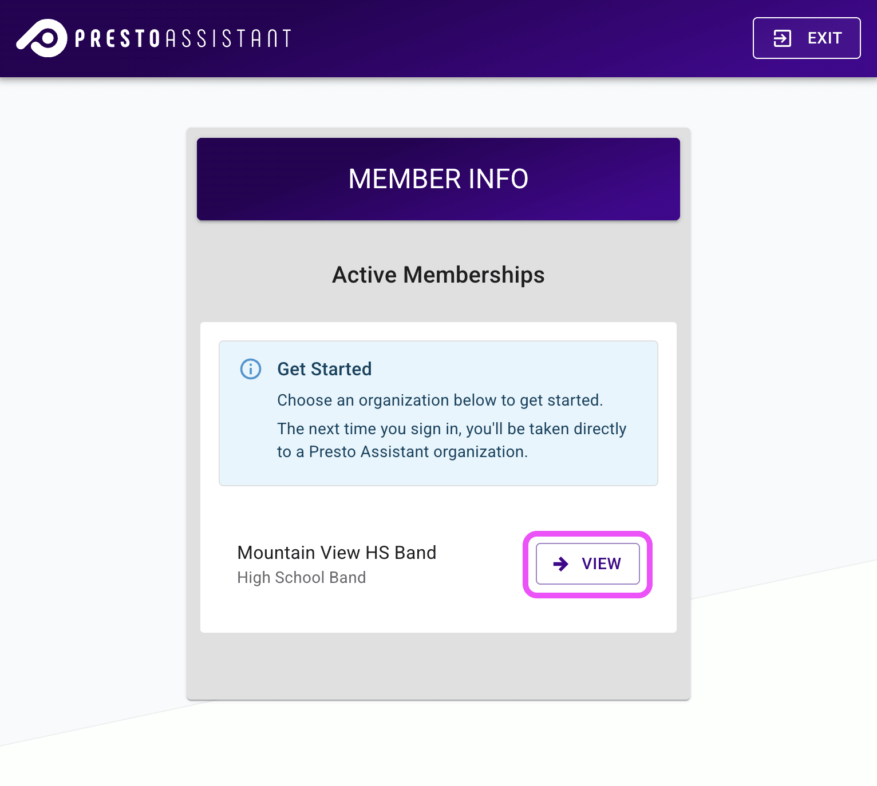The width and height of the screenshot is (877, 786).
Task: Click the info circle icon beside Get Started
Action: (x=251, y=369)
